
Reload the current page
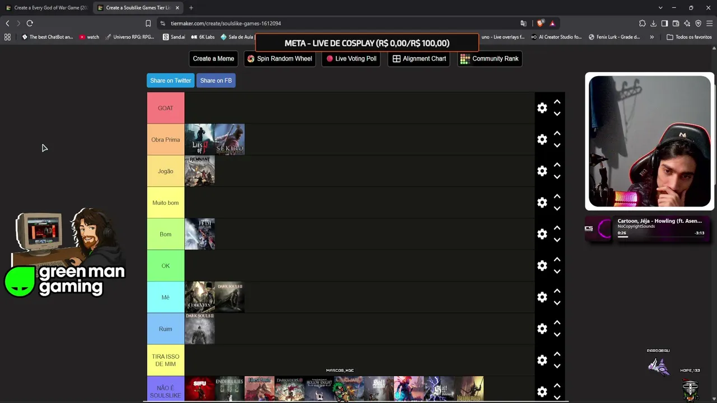(30, 24)
